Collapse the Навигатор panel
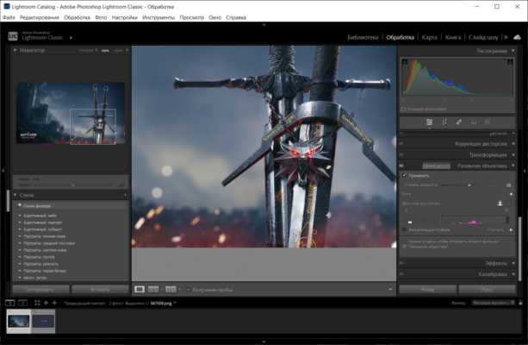Viewport: 528px width, 345px height. (16, 50)
